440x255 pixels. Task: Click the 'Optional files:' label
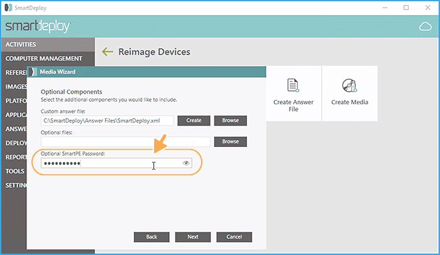[x=57, y=133]
